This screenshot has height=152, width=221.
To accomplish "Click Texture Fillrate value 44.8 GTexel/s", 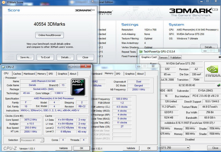I will point(210,107).
